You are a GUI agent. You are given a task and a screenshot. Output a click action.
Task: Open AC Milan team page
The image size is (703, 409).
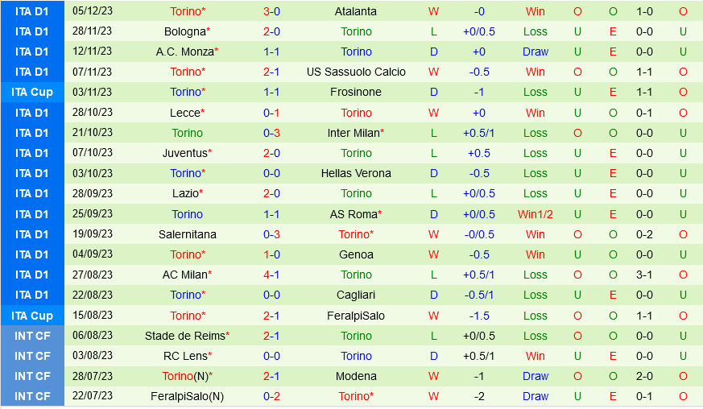pyautogui.click(x=184, y=275)
